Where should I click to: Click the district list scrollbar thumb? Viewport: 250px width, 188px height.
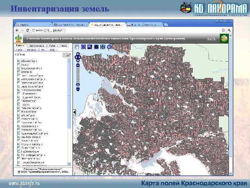(x=69, y=95)
